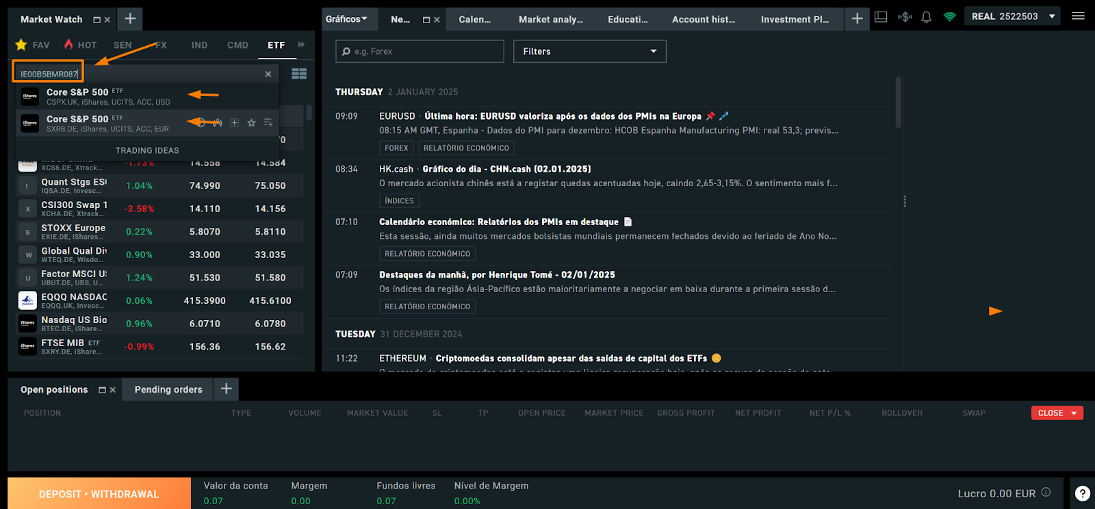The height and width of the screenshot is (509, 1095).
Task: Open new order plus icon for SXR8.DE
Action: [x=234, y=123]
